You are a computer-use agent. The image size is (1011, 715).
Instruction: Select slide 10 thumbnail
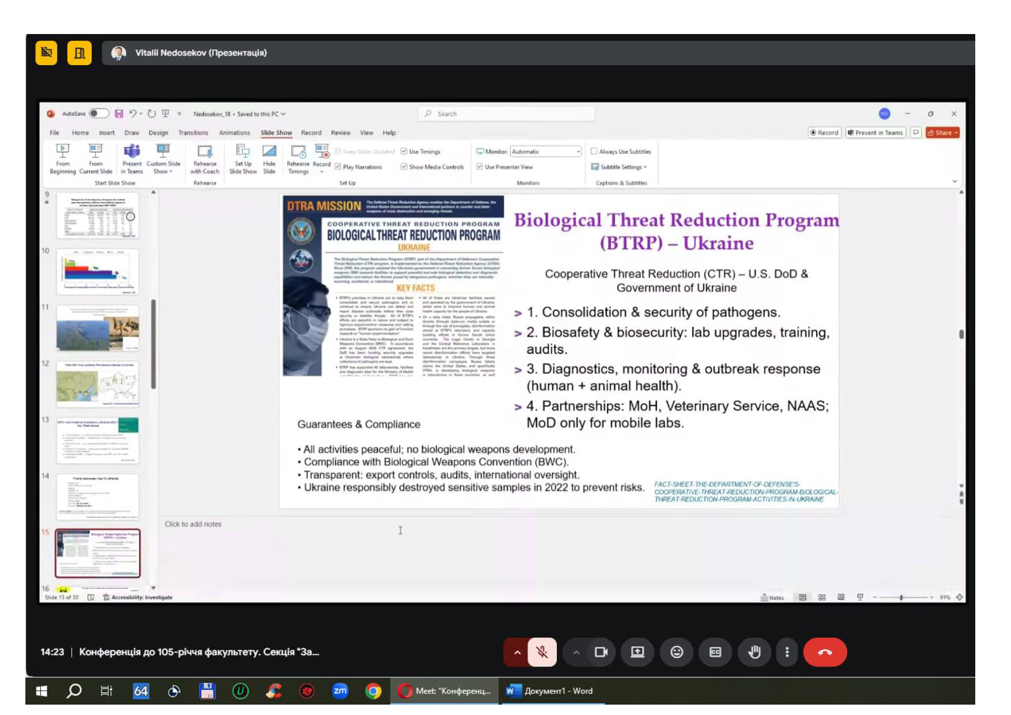click(97, 272)
